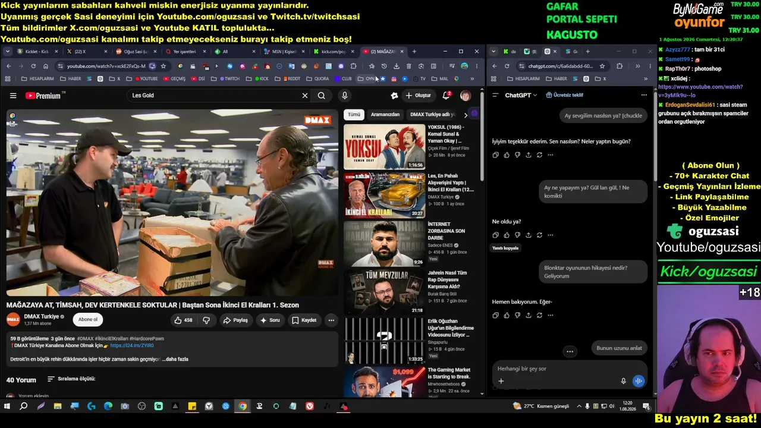
Task: Like the DMAX video (458 likes)
Action: (184, 320)
